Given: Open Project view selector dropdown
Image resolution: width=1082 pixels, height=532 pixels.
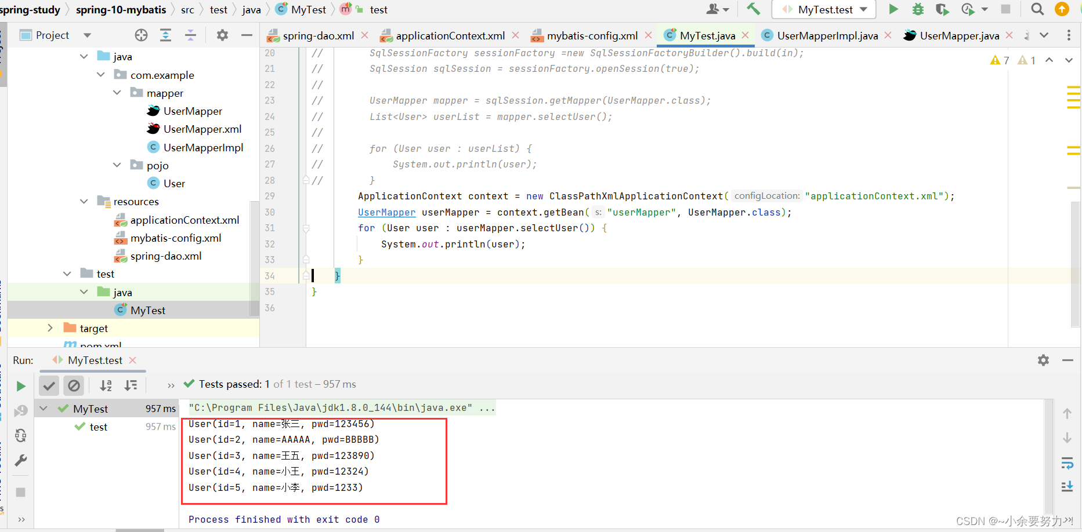Looking at the screenshot, I should pos(87,35).
